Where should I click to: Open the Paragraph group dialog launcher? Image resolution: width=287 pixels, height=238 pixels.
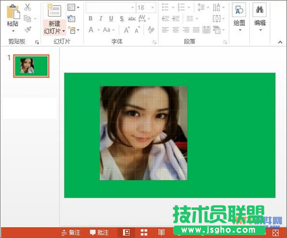pyautogui.click(x=225, y=43)
